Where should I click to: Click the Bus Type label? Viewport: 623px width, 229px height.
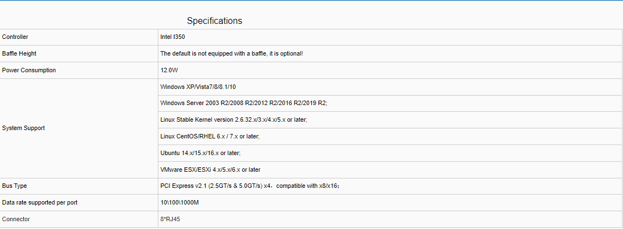tap(14, 186)
